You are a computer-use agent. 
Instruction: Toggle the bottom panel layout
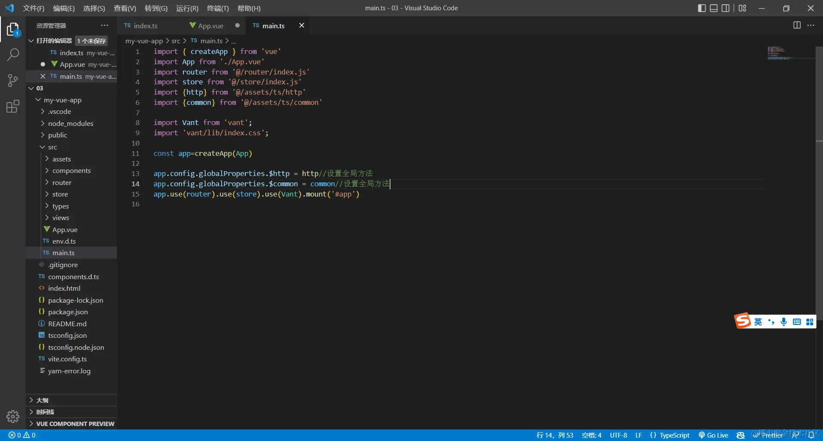[714, 8]
